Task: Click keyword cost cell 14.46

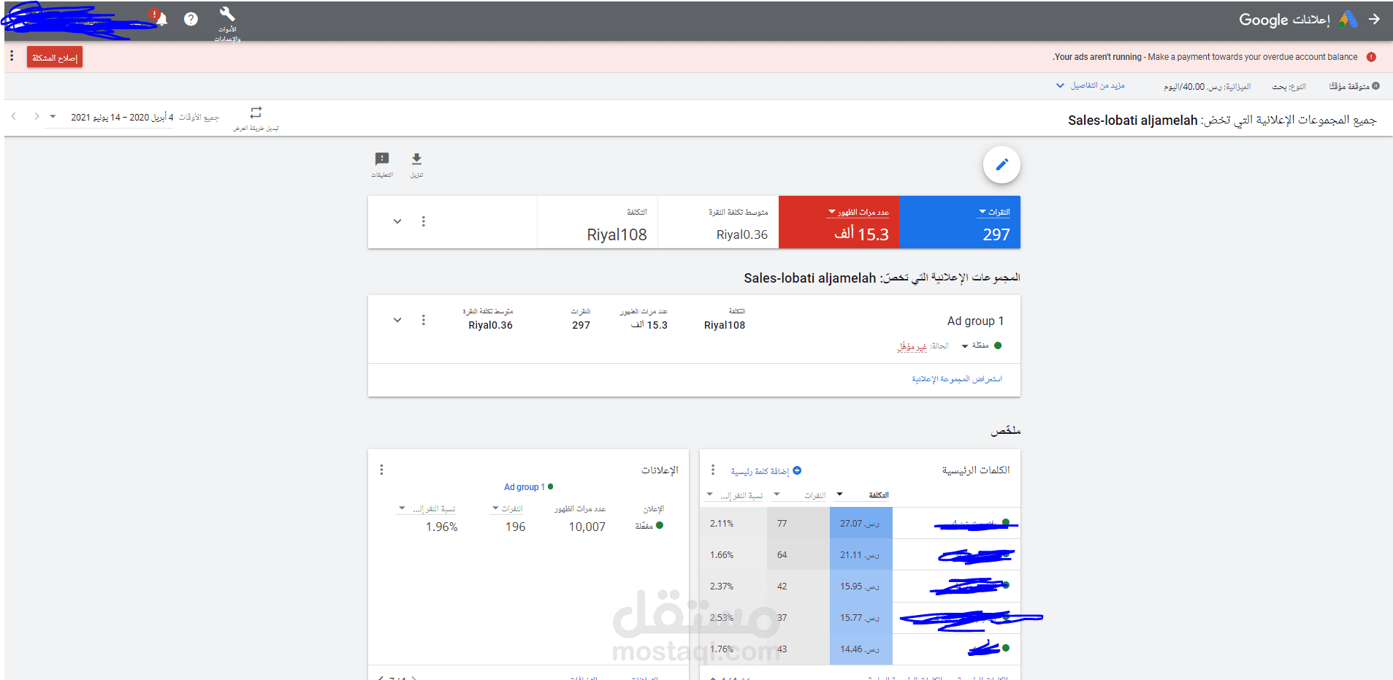Action: click(861, 649)
